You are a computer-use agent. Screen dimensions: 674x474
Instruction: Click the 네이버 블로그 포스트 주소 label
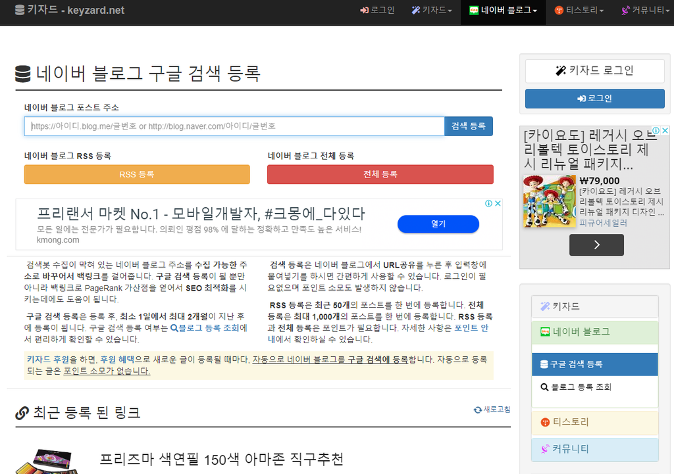tap(71, 107)
